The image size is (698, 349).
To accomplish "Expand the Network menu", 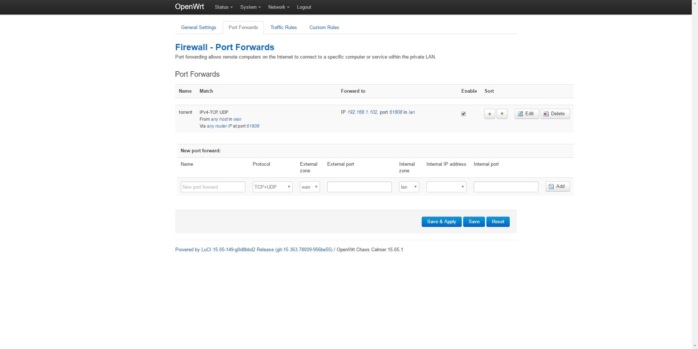I will click(279, 7).
